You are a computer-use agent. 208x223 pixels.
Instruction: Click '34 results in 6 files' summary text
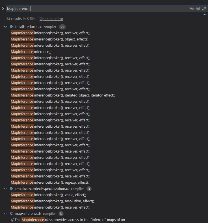coord(21,19)
